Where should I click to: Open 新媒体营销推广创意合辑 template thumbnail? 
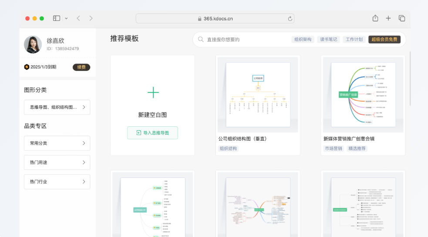click(363, 95)
